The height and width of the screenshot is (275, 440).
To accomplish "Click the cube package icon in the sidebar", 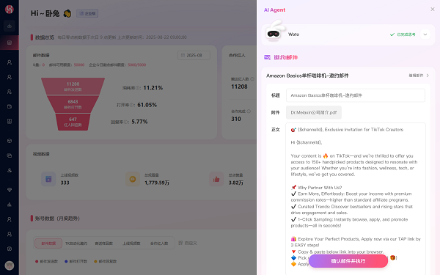I will 10,141.
